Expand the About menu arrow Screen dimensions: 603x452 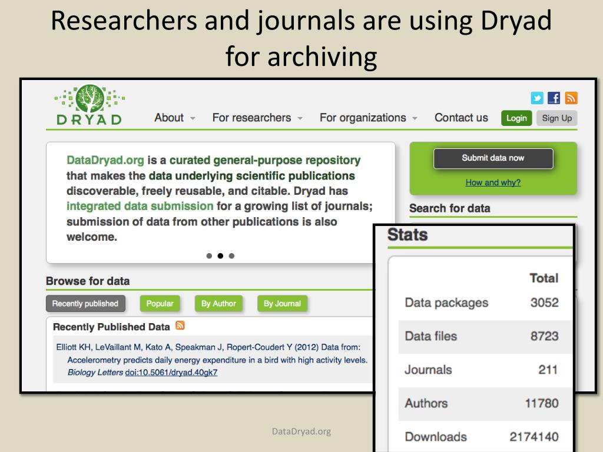pyautogui.click(x=193, y=118)
